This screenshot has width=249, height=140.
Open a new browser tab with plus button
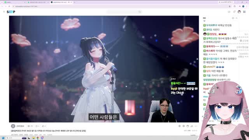point(75,2)
